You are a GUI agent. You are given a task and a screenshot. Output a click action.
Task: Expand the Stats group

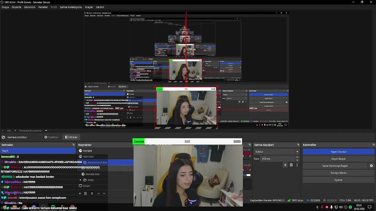pyautogui.click(x=80, y=180)
